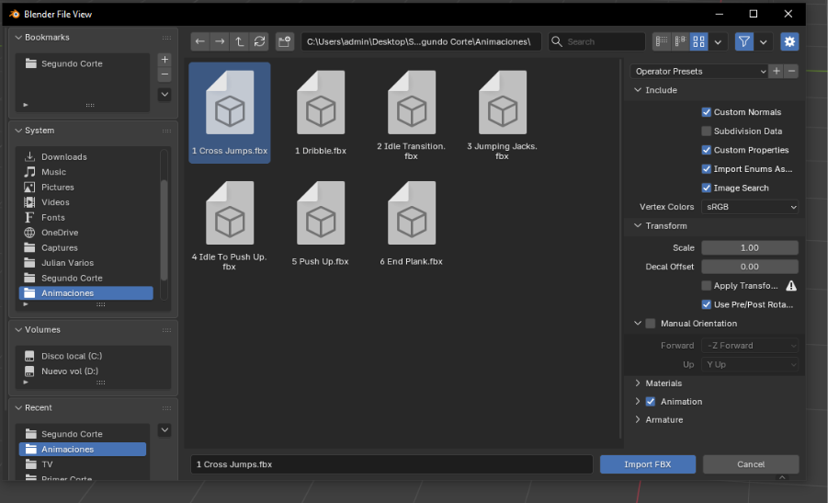This screenshot has height=503, width=828.
Task: Open Downloads in the System list
Action: click(63, 157)
